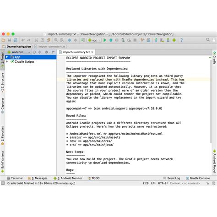Toggle the Build Variants side tab
Screen dimensions: 217x217
click(x=2, y=162)
